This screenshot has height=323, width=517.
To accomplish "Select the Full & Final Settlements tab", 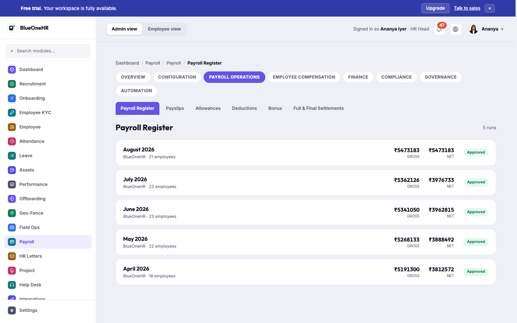I will click(318, 108).
